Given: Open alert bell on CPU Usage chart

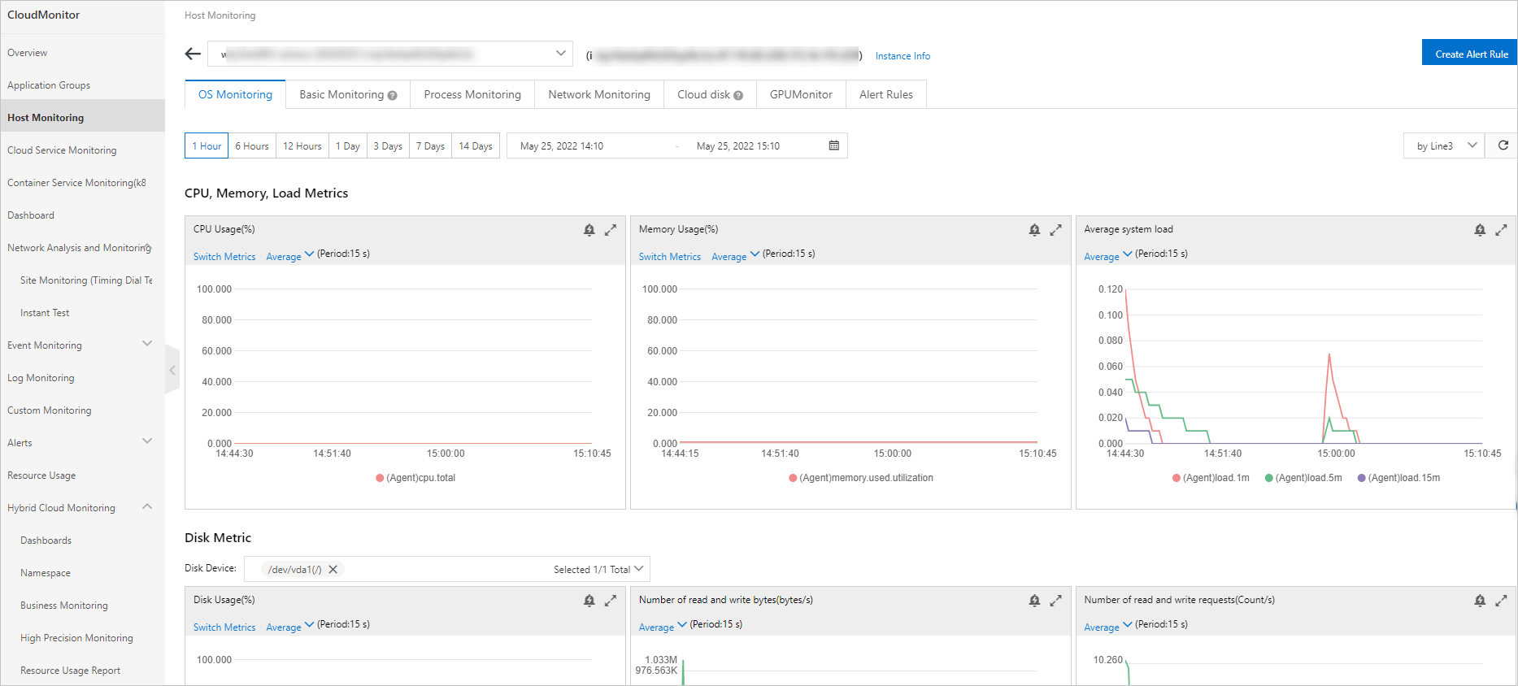Looking at the screenshot, I should coord(589,230).
